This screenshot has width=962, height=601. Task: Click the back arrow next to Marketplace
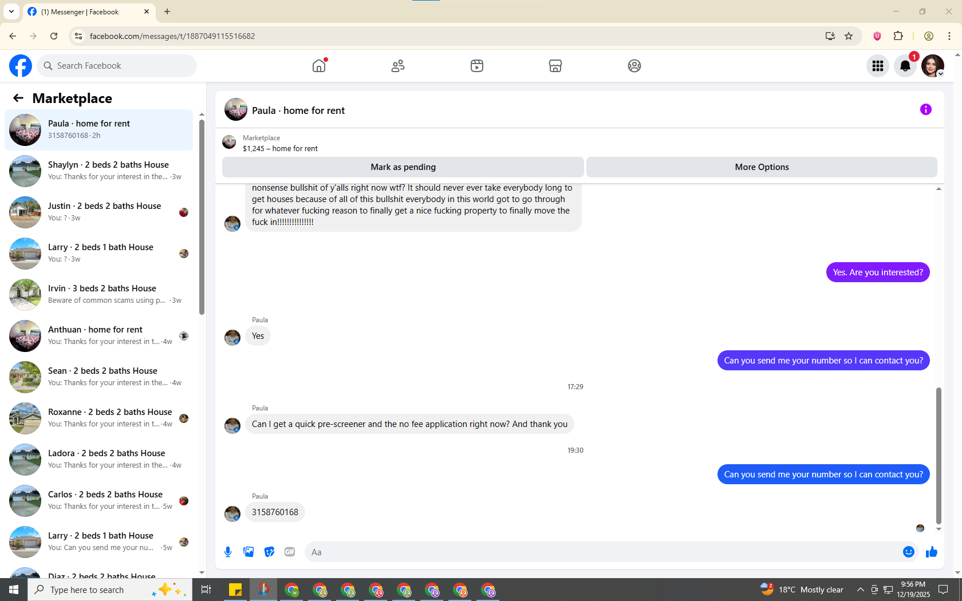[x=18, y=98]
